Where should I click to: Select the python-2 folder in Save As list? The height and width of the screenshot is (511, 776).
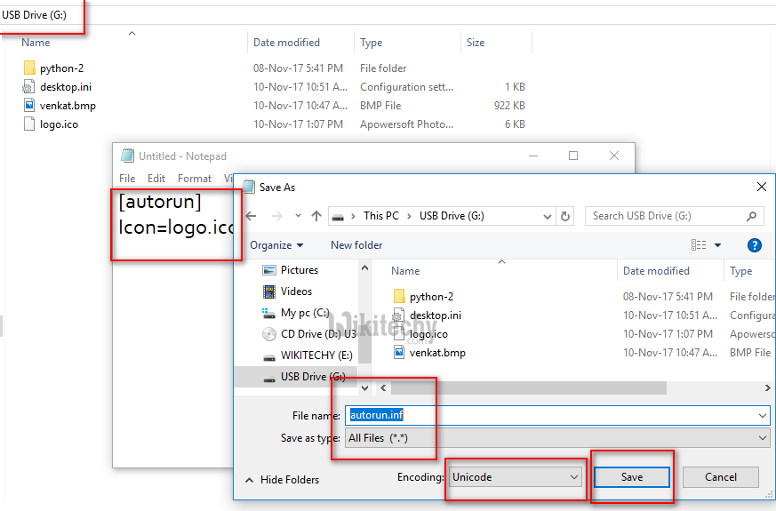click(431, 297)
